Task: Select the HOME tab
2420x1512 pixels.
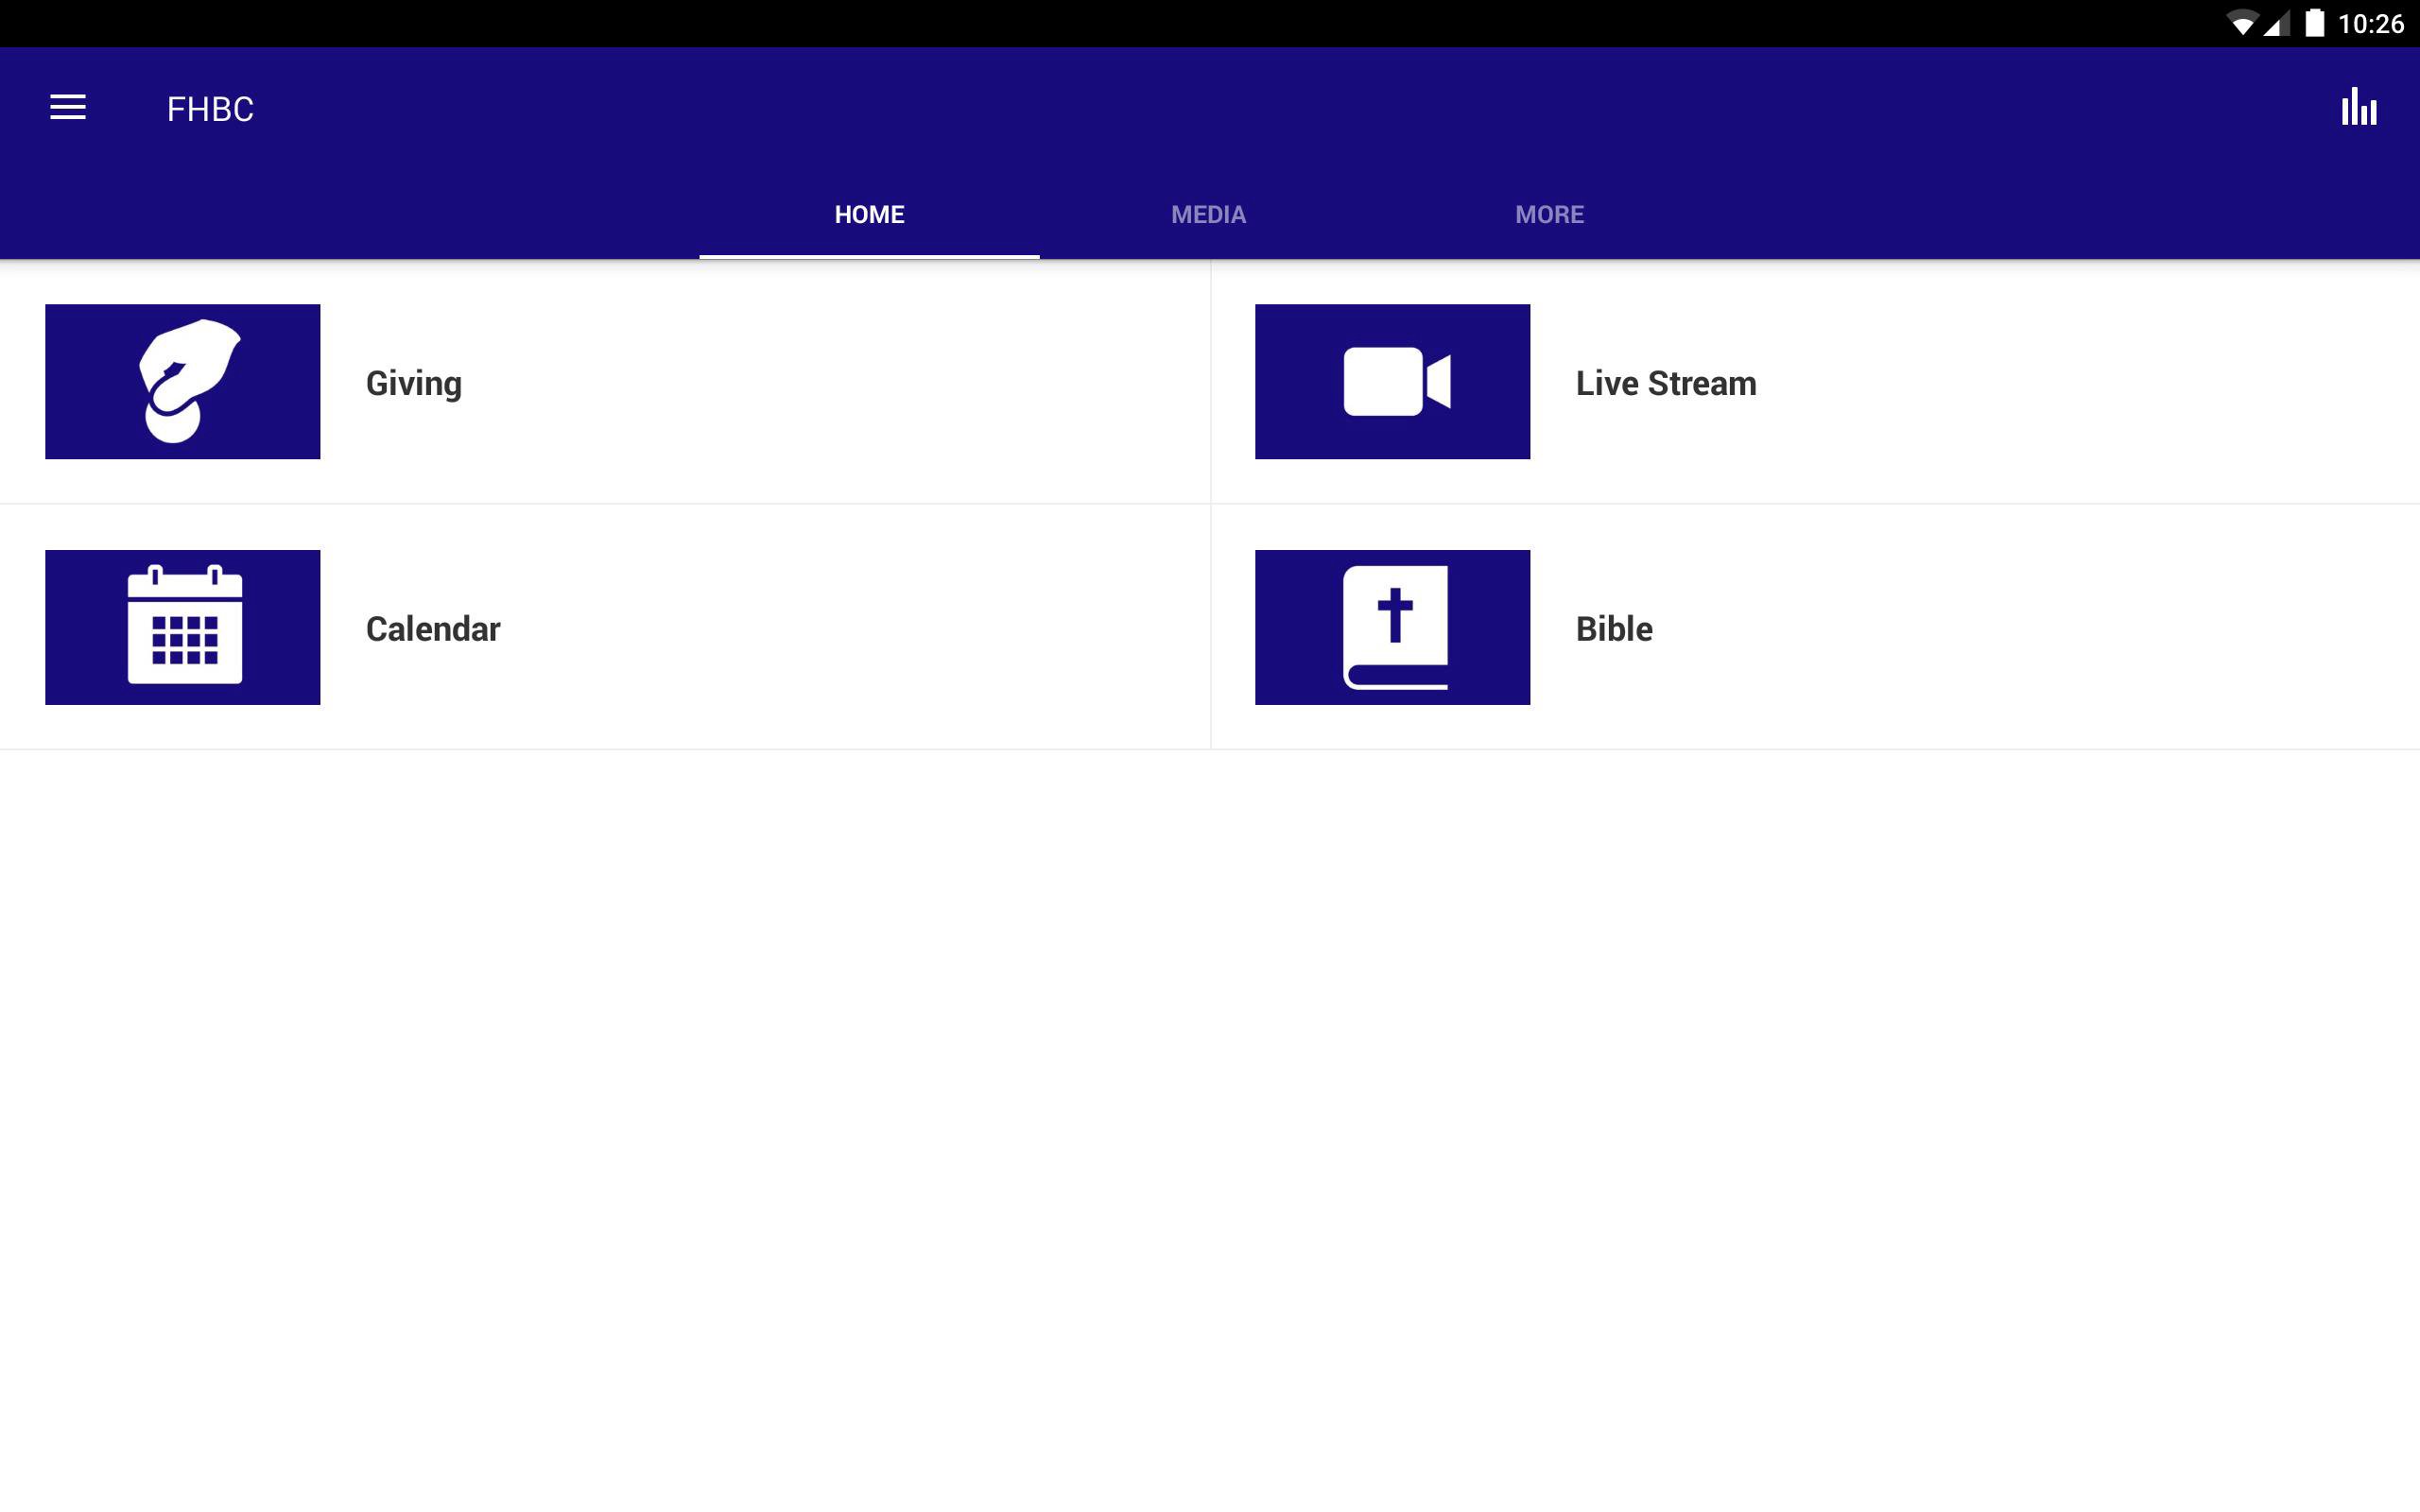Action: click(x=869, y=215)
